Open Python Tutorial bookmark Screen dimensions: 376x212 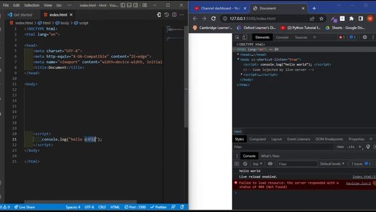300,28
